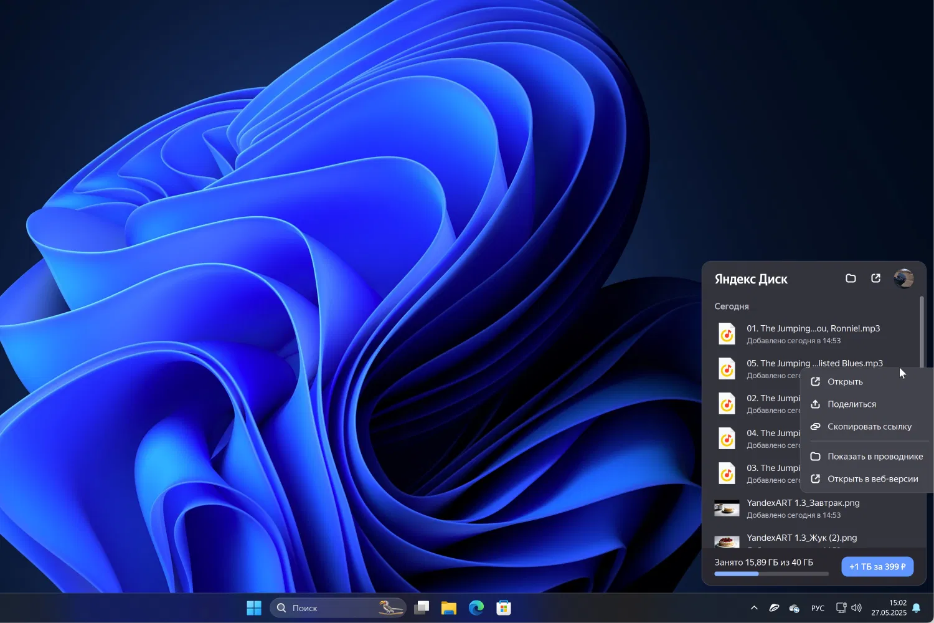This screenshot has width=934, height=623.
Task: Click the folder icon in Яндекс Диск header
Action: [851, 278]
